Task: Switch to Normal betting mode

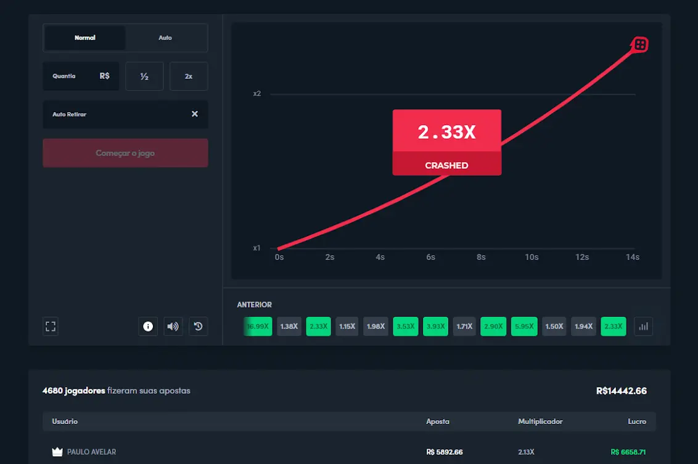Action: [85, 38]
